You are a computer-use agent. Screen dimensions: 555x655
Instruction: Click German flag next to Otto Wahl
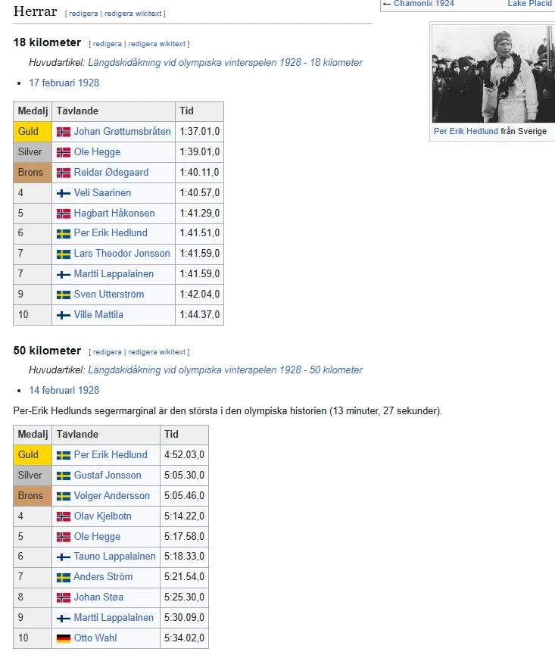tap(64, 638)
